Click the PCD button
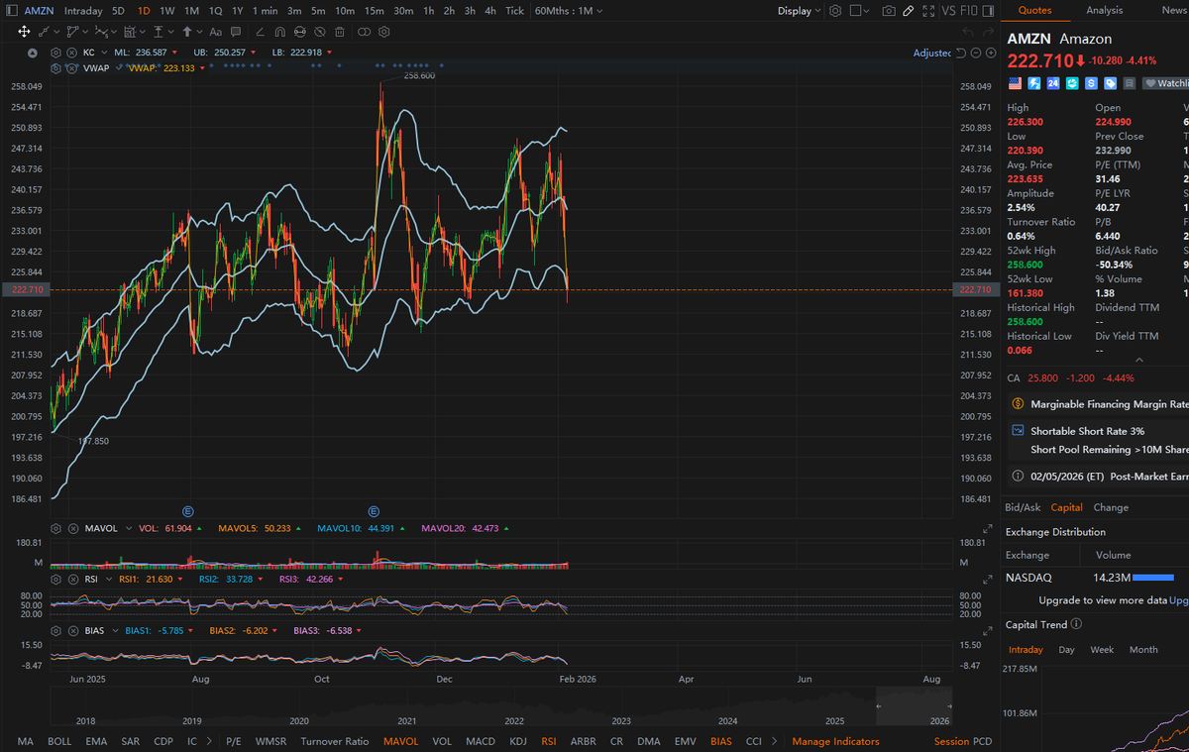Viewport: 1189px width, 752px height. tap(983, 741)
